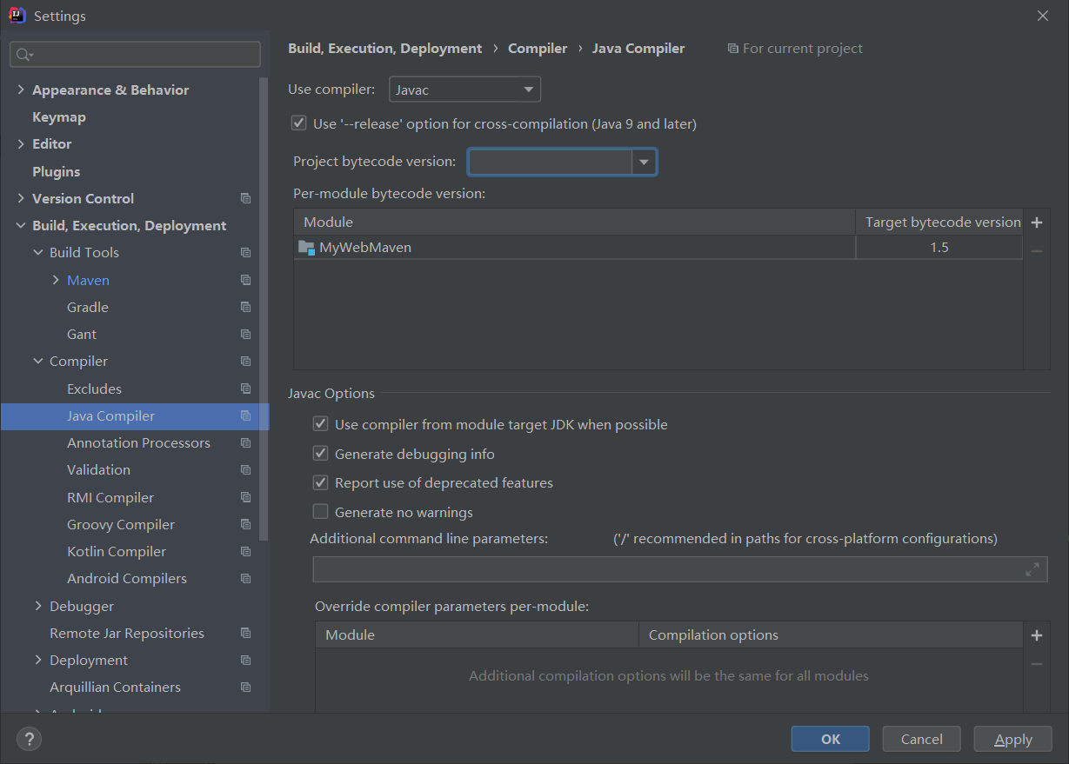The width and height of the screenshot is (1069, 764).
Task: Click the project-level icon next to Version Control
Action: [x=246, y=198]
